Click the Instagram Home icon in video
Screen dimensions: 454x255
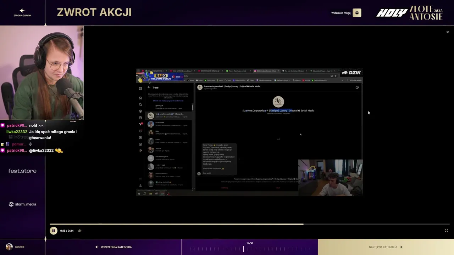click(x=140, y=98)
